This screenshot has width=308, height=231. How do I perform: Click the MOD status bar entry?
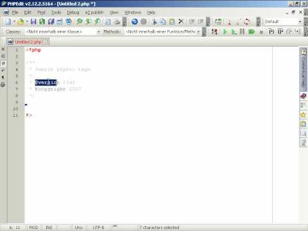33,228
